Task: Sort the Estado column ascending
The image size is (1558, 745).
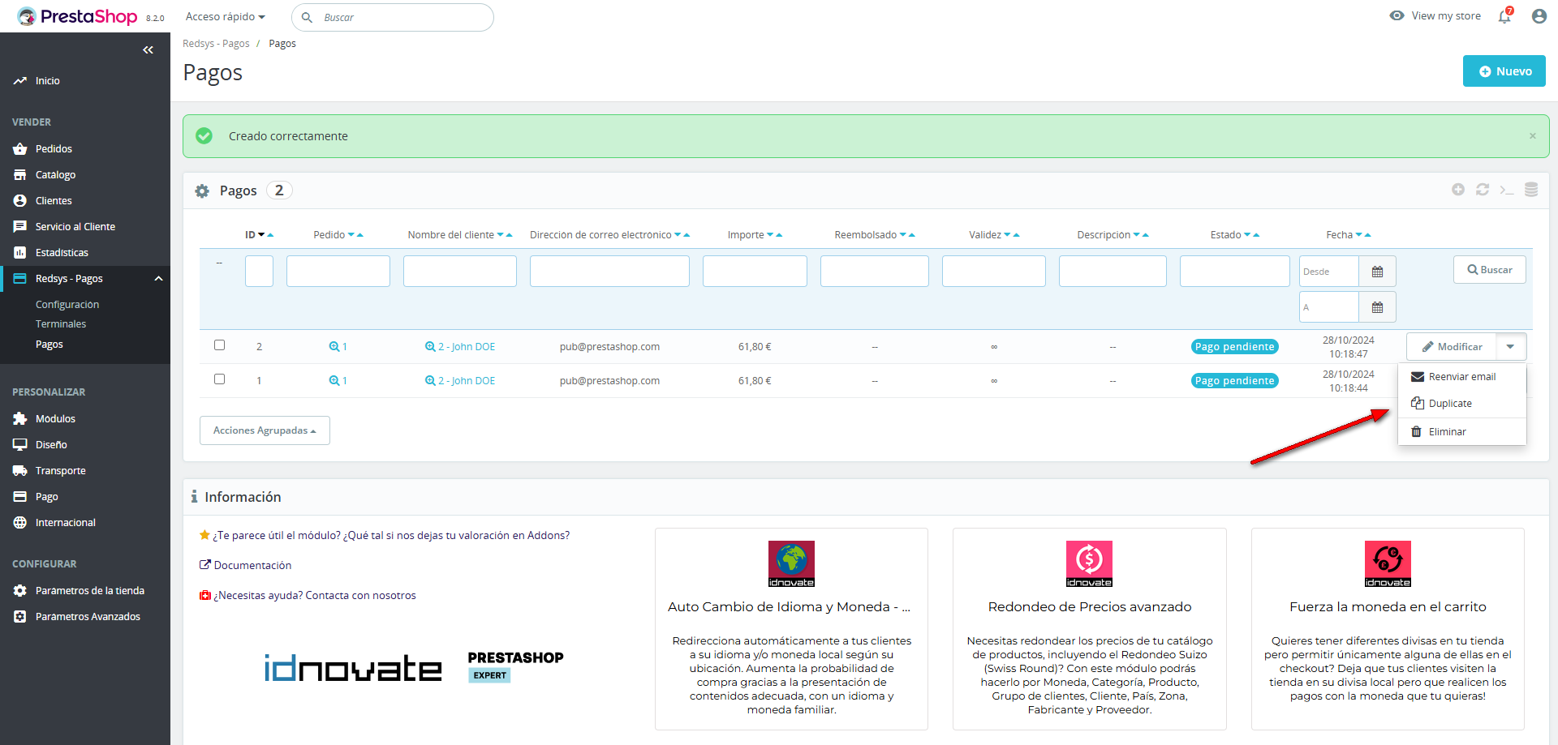Action: (1256, 235)
